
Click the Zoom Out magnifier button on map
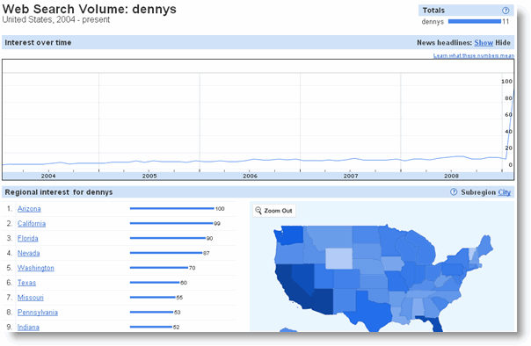click(274, 211)
